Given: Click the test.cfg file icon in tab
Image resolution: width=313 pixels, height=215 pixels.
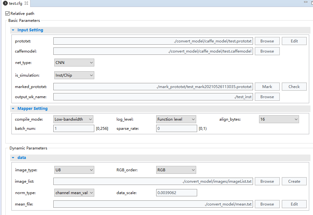Looking at the screenshot, I should pos(5,3).
